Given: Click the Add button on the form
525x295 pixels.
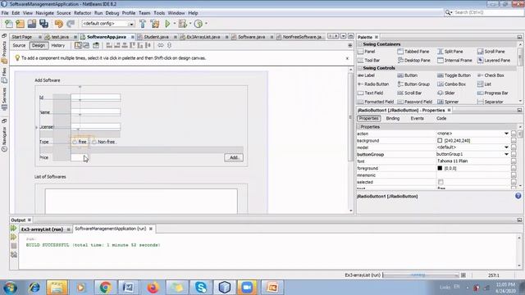Looking at the screenshot, I should 234,157.
